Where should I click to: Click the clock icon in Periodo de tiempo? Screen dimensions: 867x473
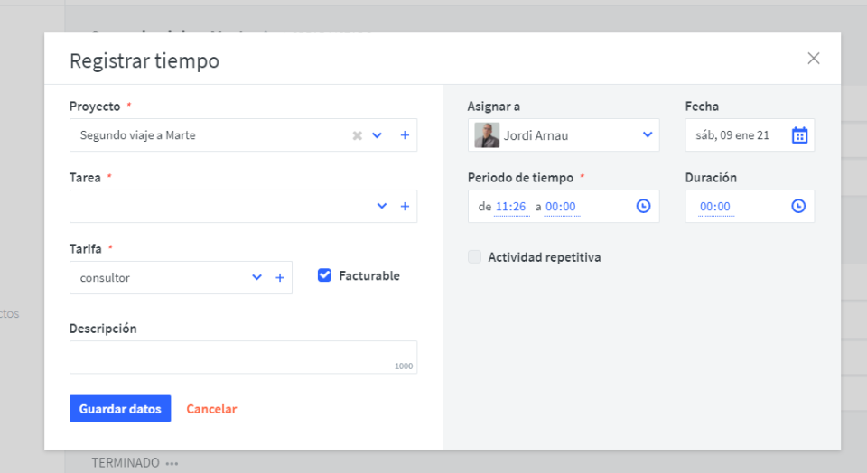point(643,207)
